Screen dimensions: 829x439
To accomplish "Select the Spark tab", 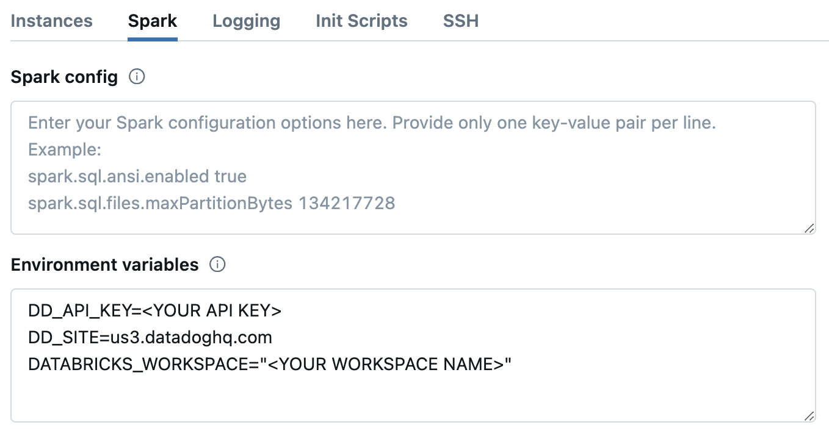I will click(x=152, y=21).
